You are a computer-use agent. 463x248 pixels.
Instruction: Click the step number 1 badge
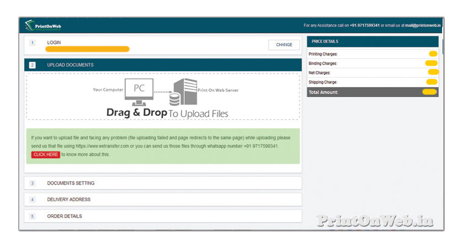[x=33, y=43]
